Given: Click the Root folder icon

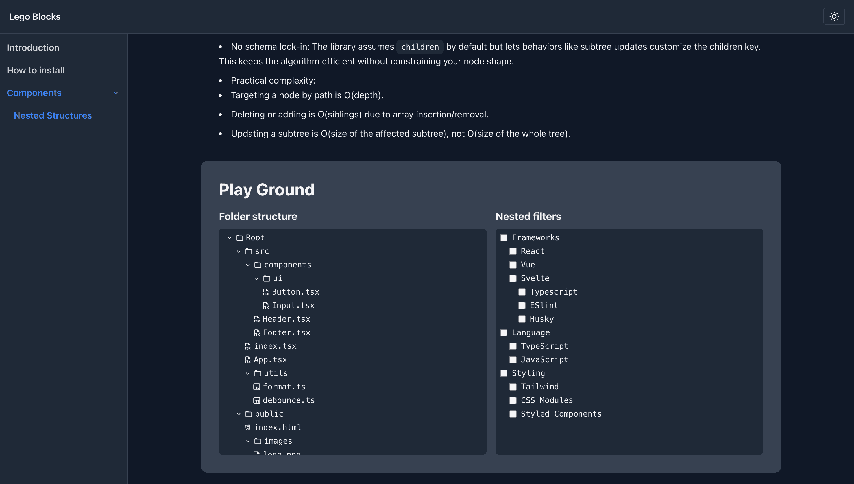Looking at the screenshot, I should [240, 238].
